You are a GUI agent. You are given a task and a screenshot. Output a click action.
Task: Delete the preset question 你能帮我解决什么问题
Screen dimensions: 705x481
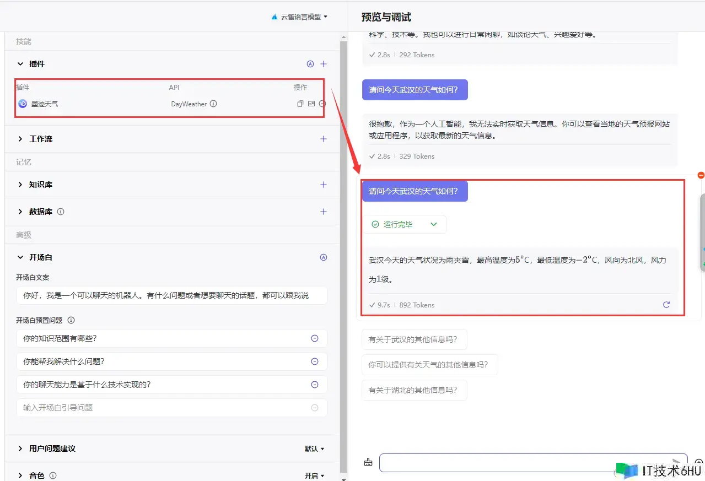pyautogui.click(x=315, y=361)
